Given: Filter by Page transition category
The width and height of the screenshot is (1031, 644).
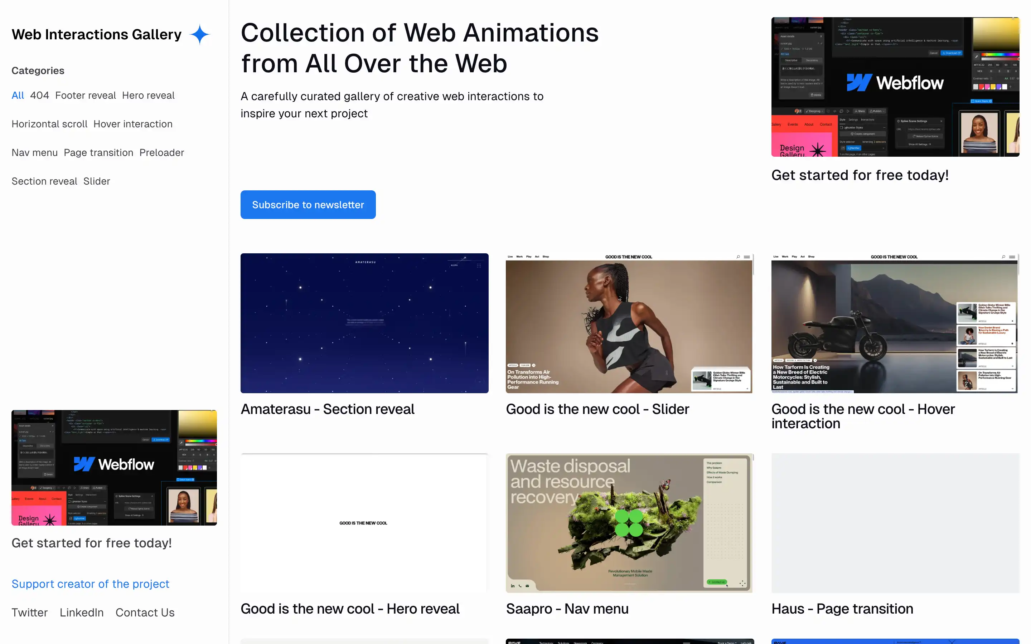Looking at the screenshot, I should click(98, 152).
